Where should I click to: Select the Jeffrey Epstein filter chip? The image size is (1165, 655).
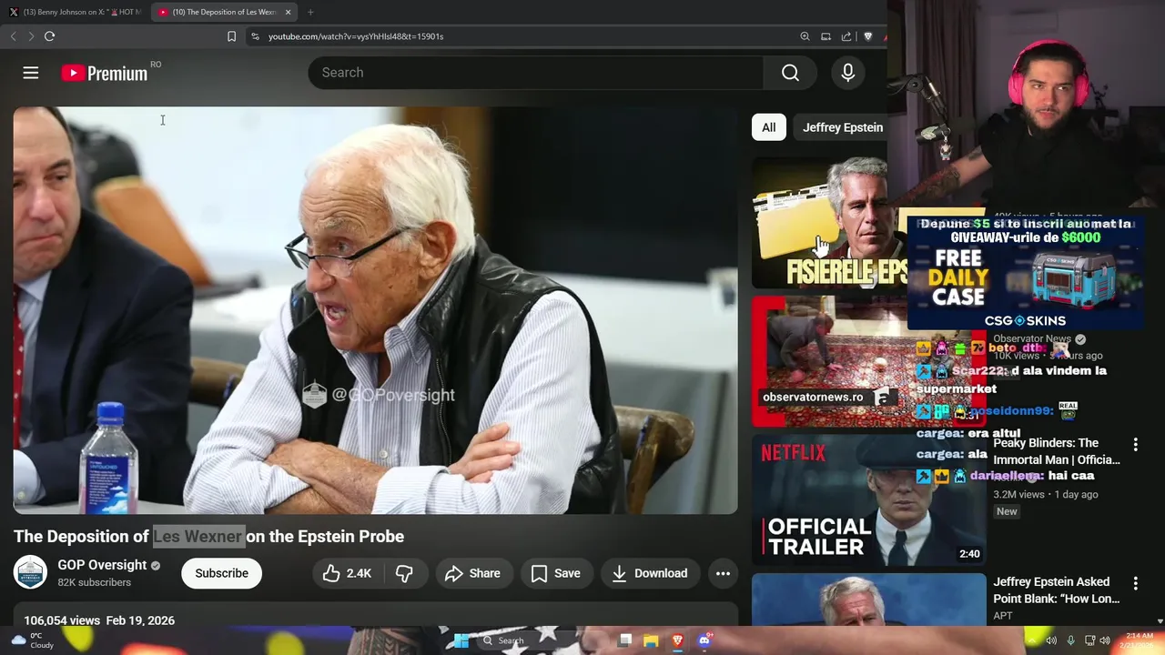click(843, 127)
